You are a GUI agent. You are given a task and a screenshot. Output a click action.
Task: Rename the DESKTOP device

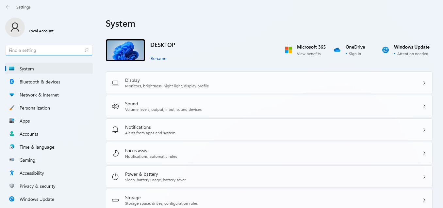(158, 58)
